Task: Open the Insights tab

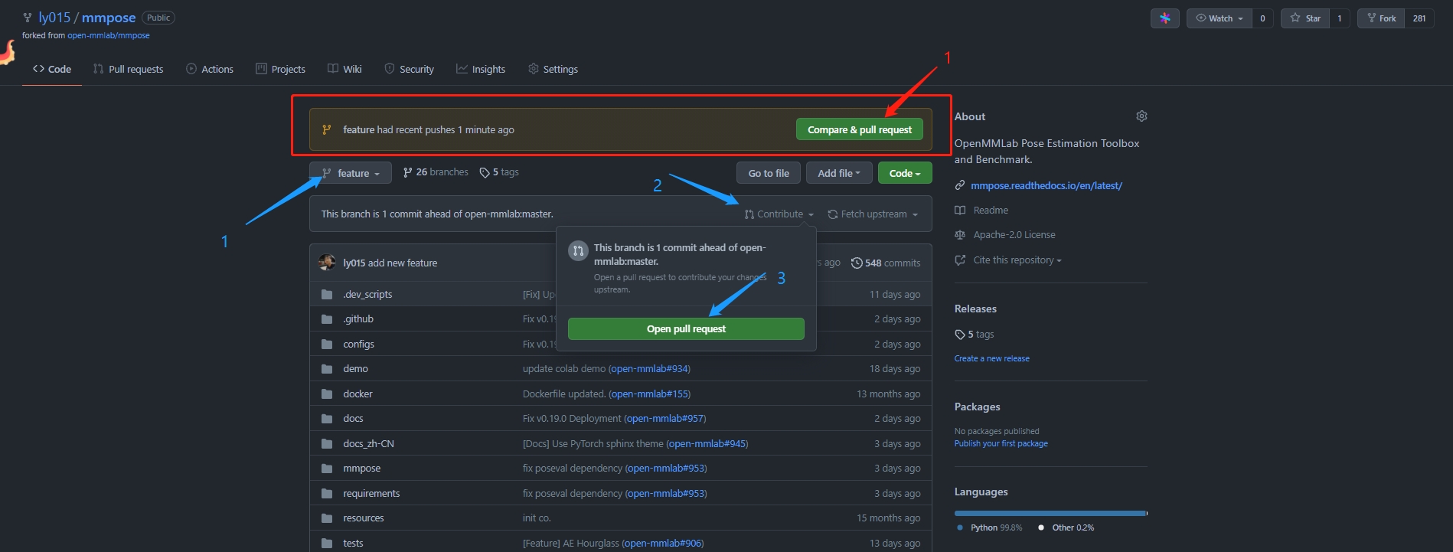Action: pos(481,69)
